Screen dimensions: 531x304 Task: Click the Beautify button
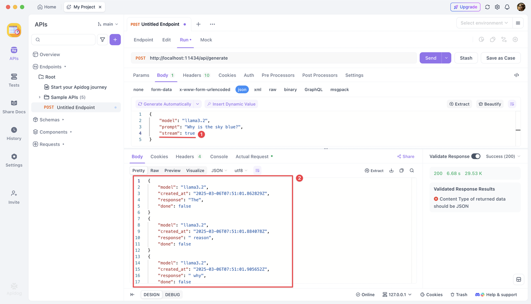point(490,104)
